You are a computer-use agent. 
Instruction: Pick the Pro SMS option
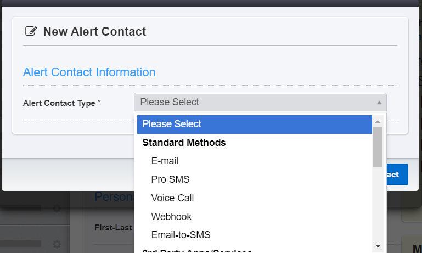170,179
